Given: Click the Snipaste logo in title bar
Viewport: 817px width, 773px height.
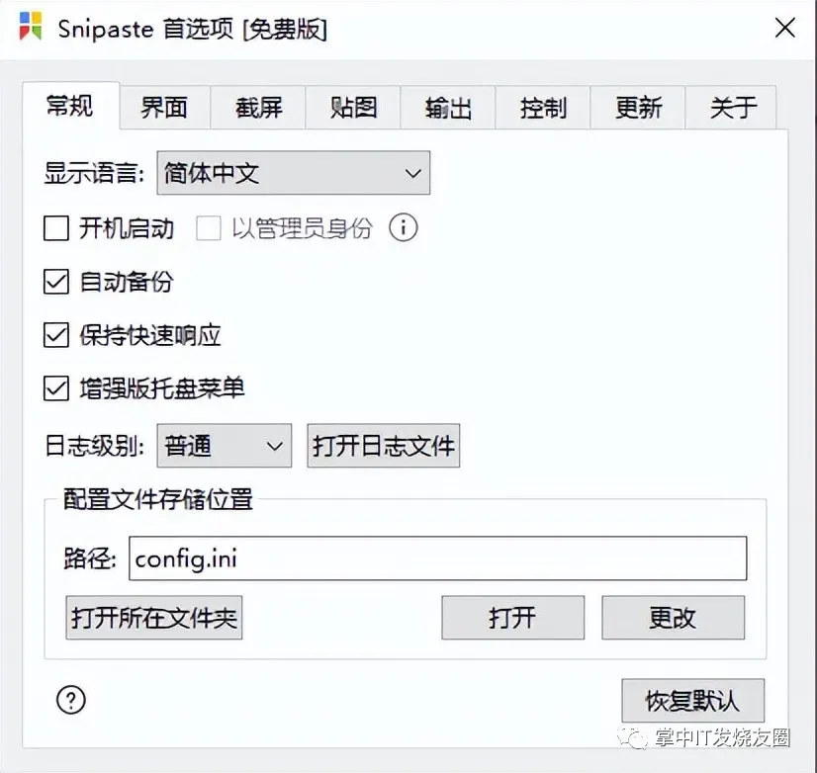Looking at the screenshot, I should [31, 28].
